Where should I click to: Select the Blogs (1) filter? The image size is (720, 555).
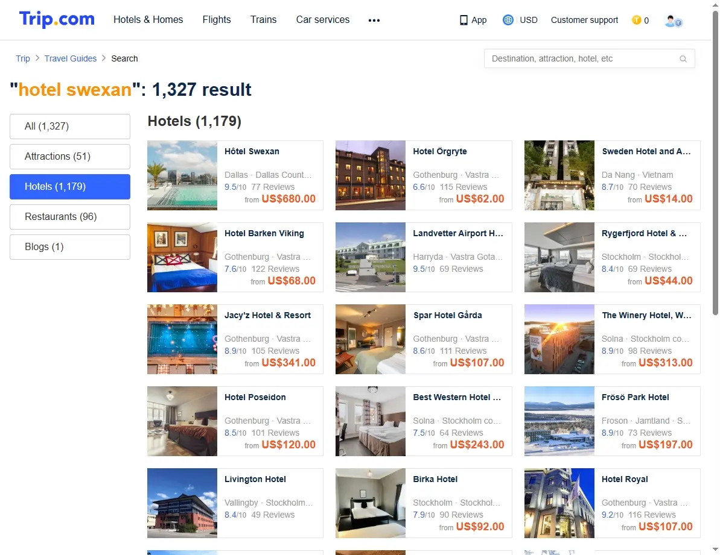pos(70,247)
